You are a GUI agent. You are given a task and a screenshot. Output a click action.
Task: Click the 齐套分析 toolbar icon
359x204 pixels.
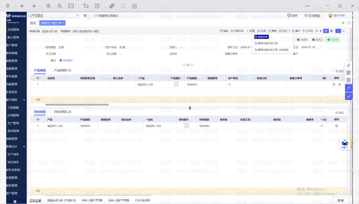pyautogui.click(x=237, y=31)
